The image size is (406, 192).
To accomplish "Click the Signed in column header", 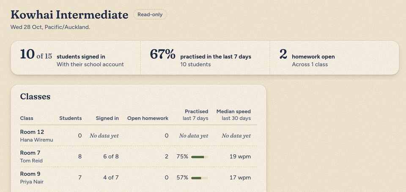I will [x=107, y=118].
